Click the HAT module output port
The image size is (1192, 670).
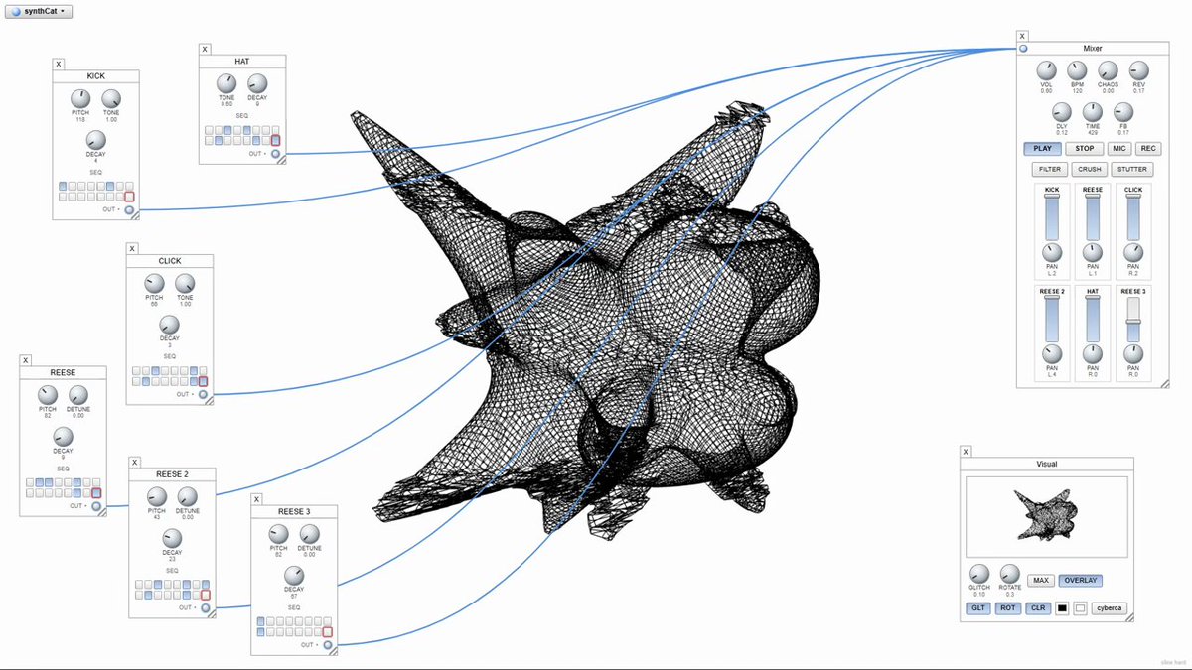(275, 154)
